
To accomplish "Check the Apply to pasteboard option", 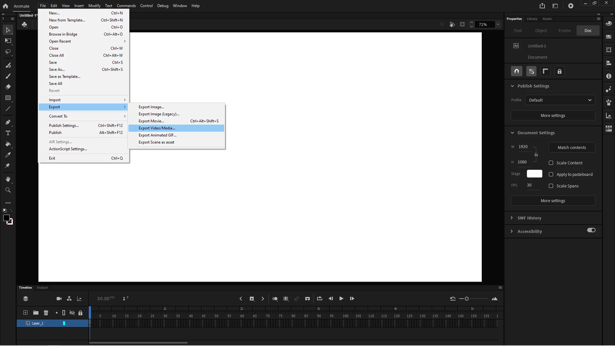I will pos(551,174).
